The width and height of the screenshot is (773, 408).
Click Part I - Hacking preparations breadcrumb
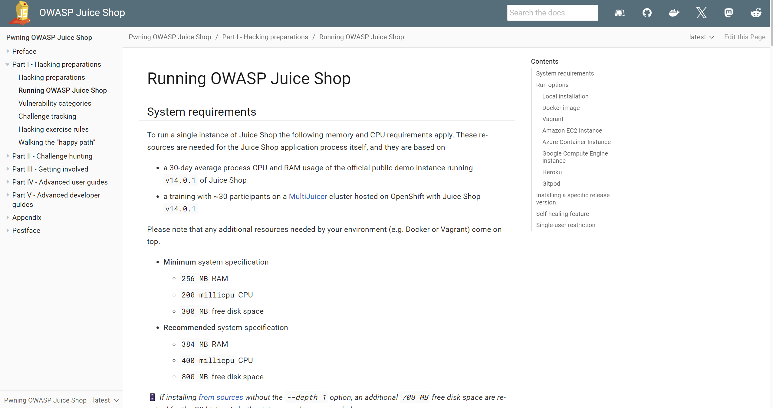265,37
